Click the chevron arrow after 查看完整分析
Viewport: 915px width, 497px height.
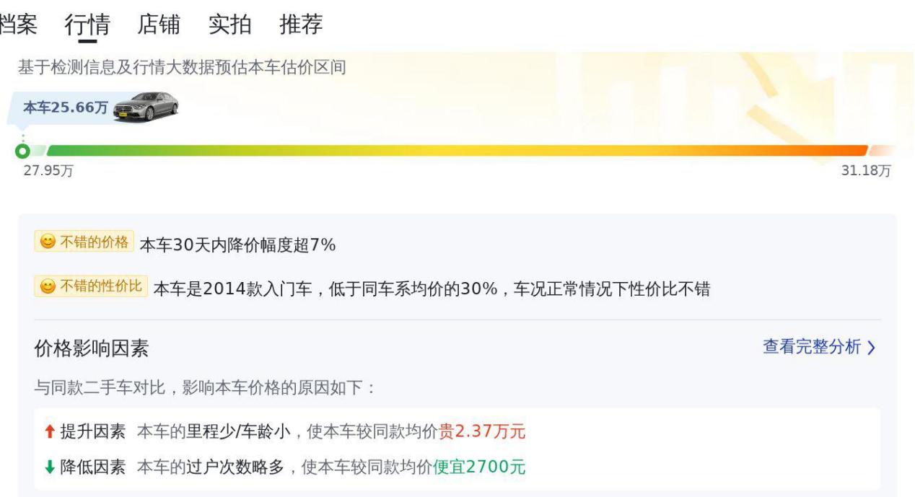click(871, 348)
